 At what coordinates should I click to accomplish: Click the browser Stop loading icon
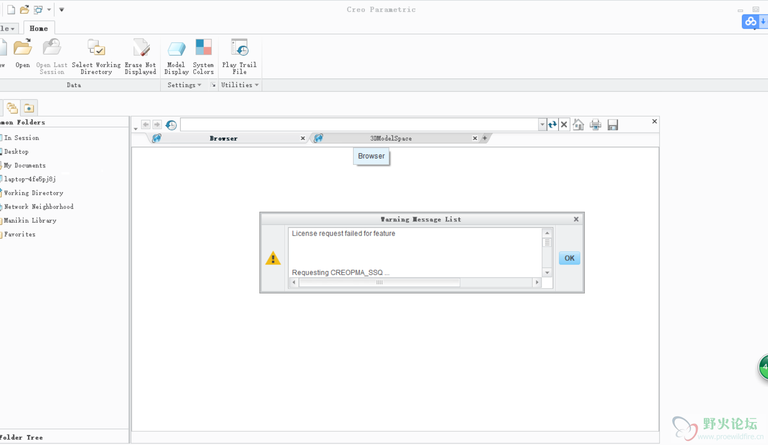[564, 124]
